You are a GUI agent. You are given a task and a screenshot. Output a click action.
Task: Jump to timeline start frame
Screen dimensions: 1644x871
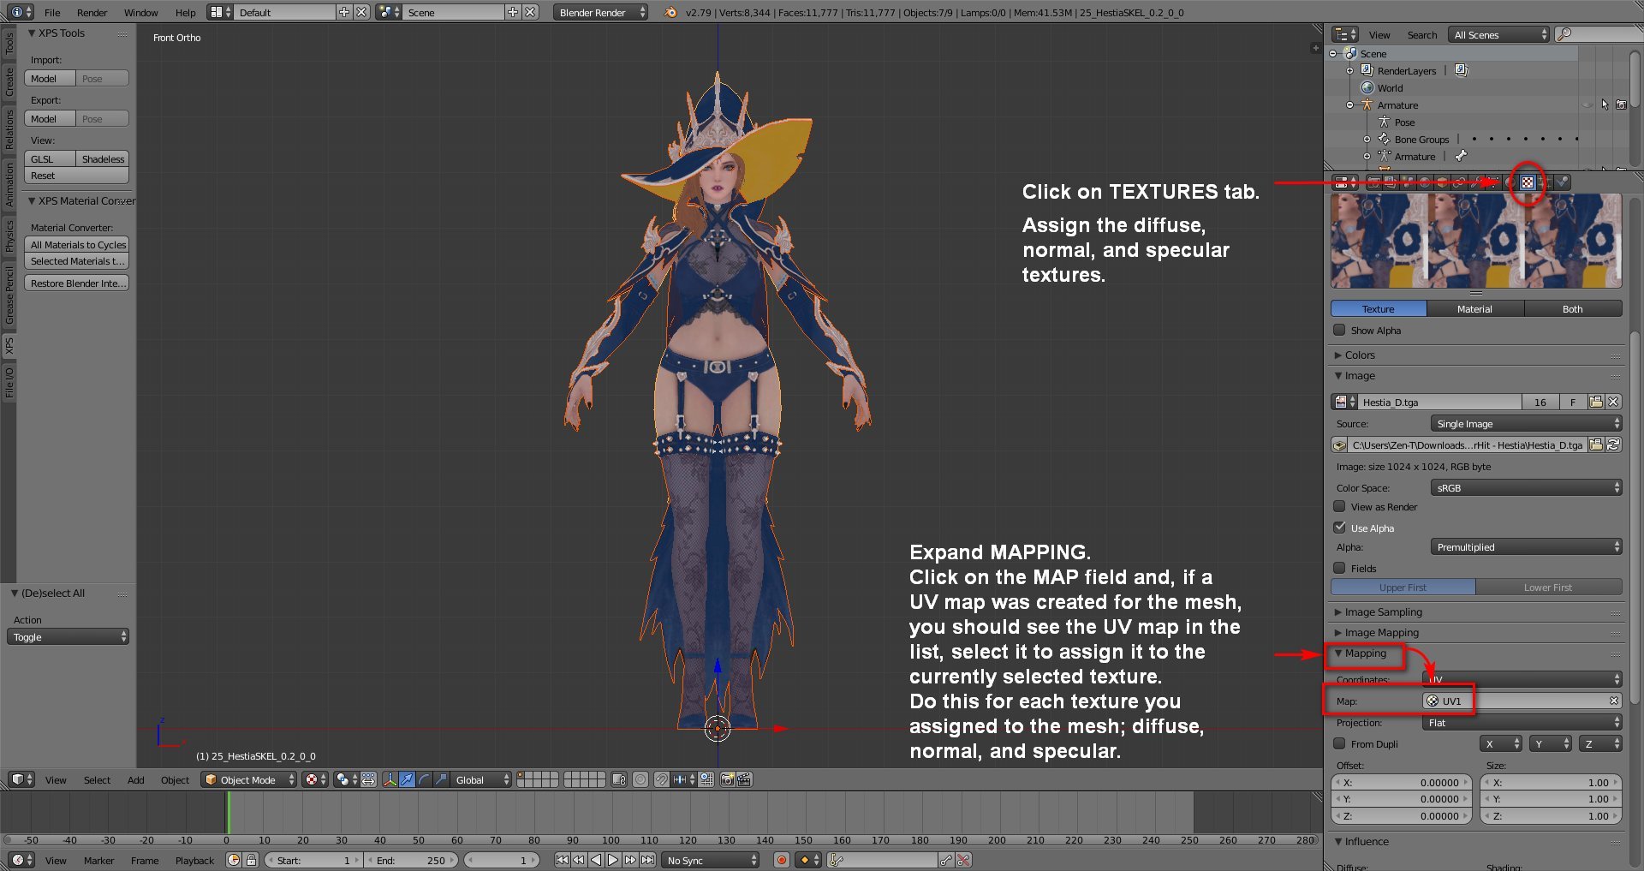pos(562,860)
